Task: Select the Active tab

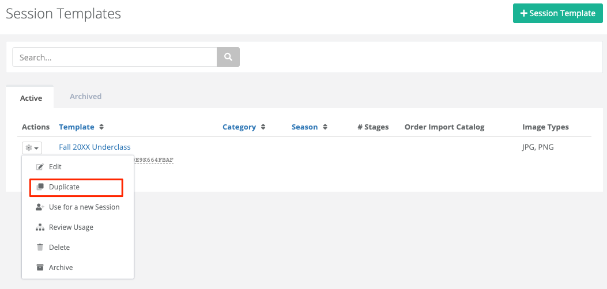Action: [31, 98]
